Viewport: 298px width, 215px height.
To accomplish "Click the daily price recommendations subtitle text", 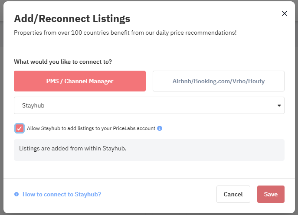I will 125,33.
